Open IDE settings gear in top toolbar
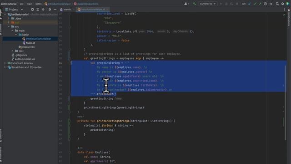The width and height of the screenshot is (291, 164). 283,4
